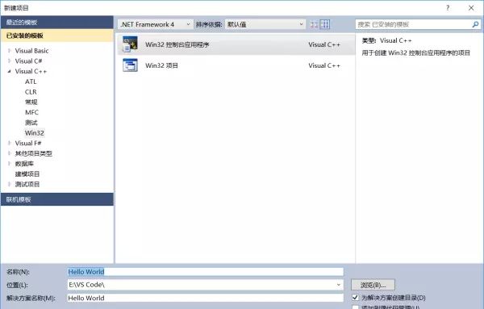Select the Visual C++ tree label
484x309 pixels.
point(31,71)
